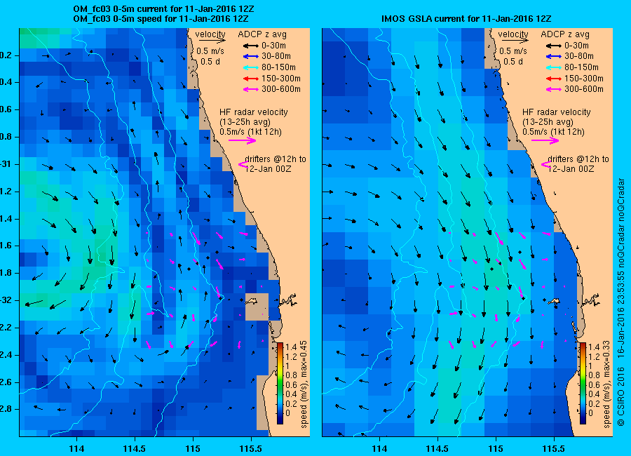Click the magenta 300-600m ADCP arrow in right panel
The width and height of the screenshot is (631, 456).
point(554,89)
